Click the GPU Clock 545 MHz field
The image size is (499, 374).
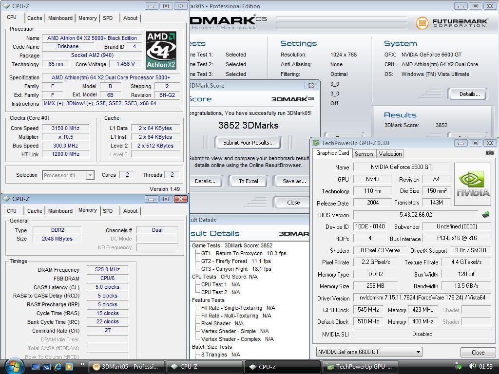[368, 310]
